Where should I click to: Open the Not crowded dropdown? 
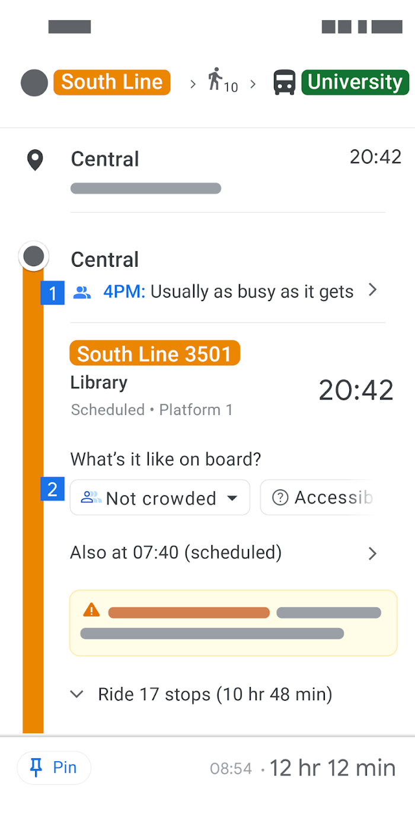point(232,498)
